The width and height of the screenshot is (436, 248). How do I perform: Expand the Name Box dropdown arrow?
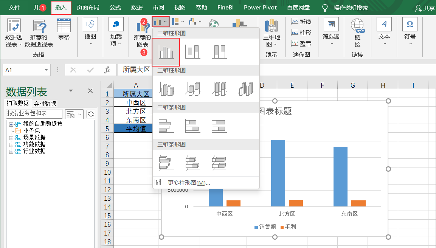pyautogui.click(x=46, y=70)
